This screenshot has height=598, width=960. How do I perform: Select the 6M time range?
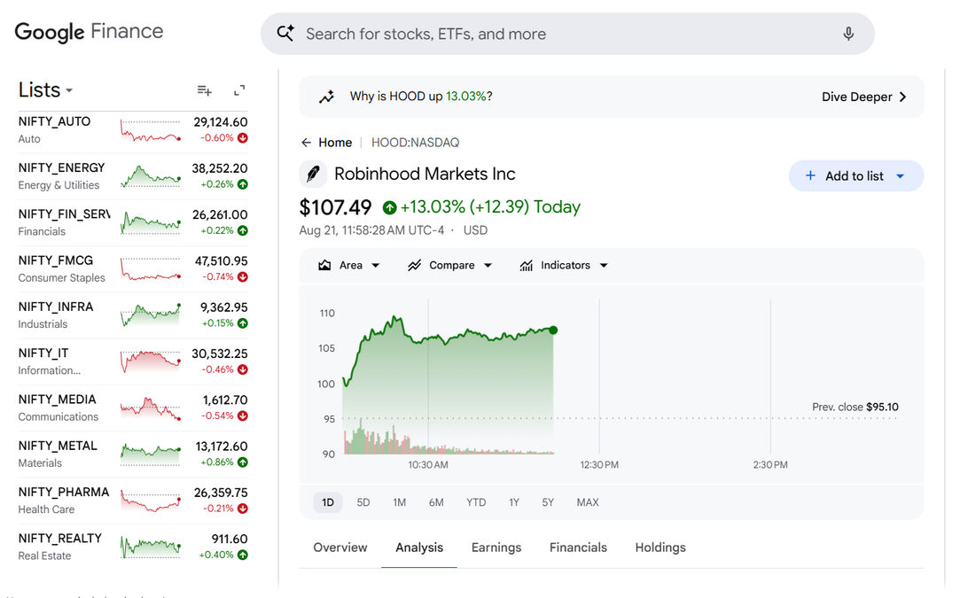[436, 502]
